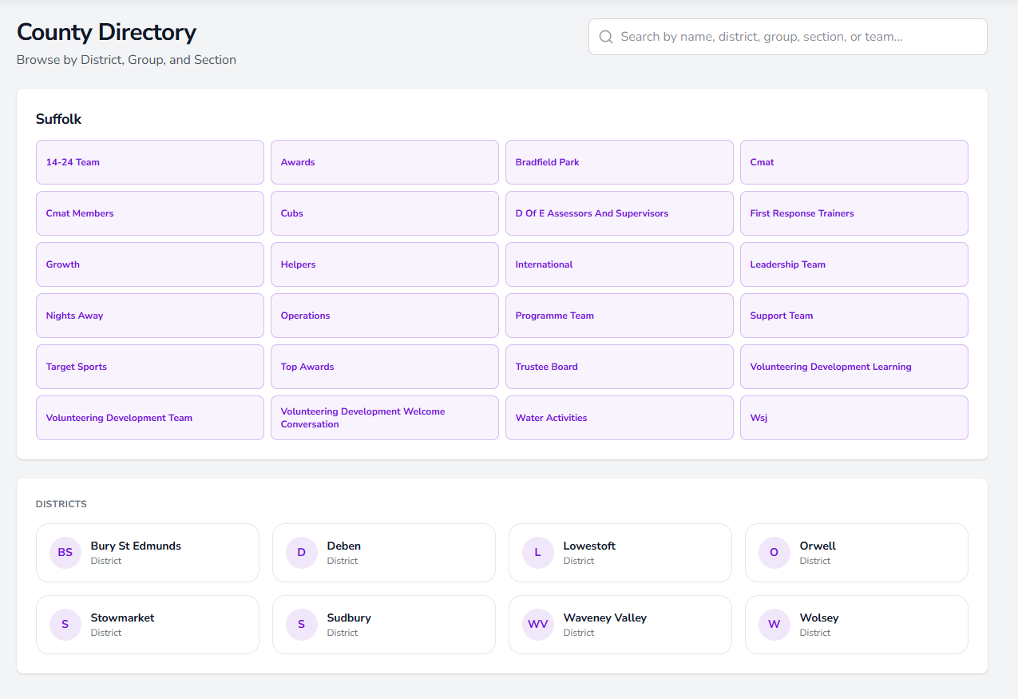Image resolution: width=1018 pixels, height=699 pixels.
Task: Click the Sudbury district name
Action: tap(349, 618)
